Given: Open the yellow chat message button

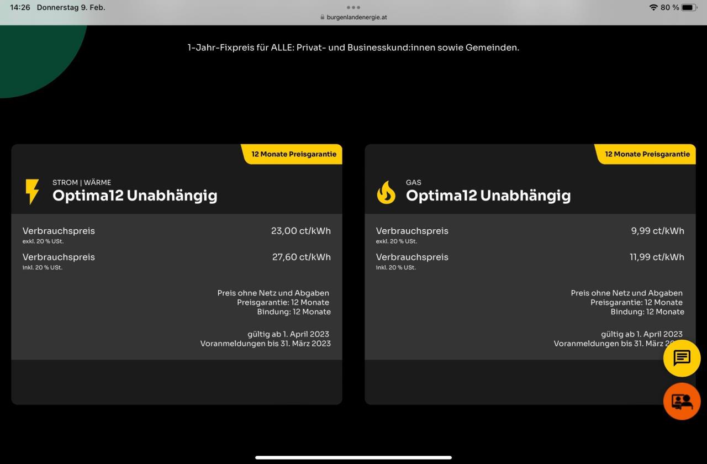Looking at the screenshot, I should pyautogui.click(x=682, y=358).
